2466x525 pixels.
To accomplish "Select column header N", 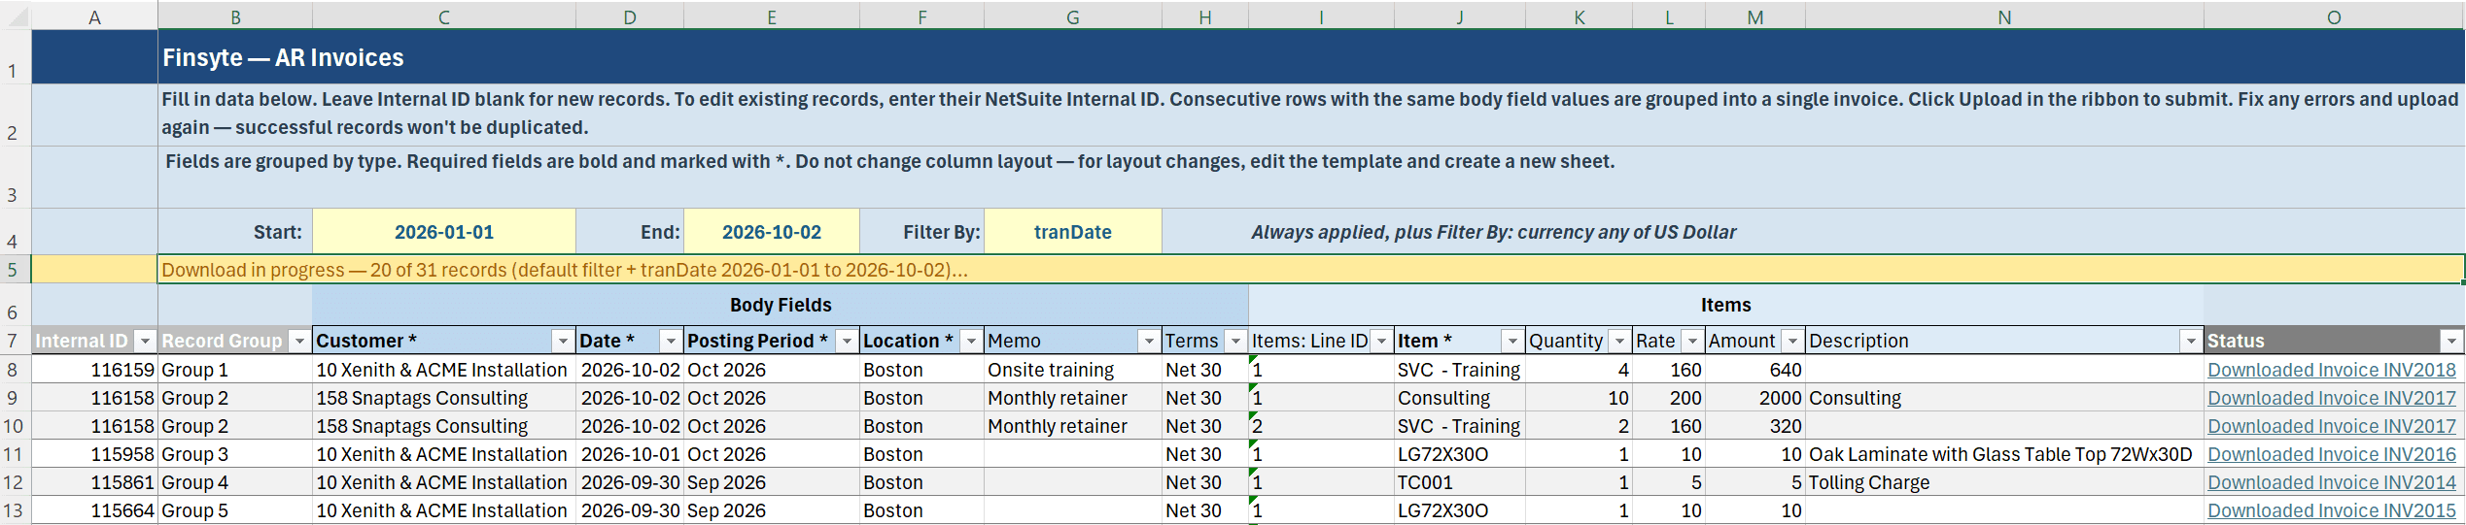I will 2004,16.
